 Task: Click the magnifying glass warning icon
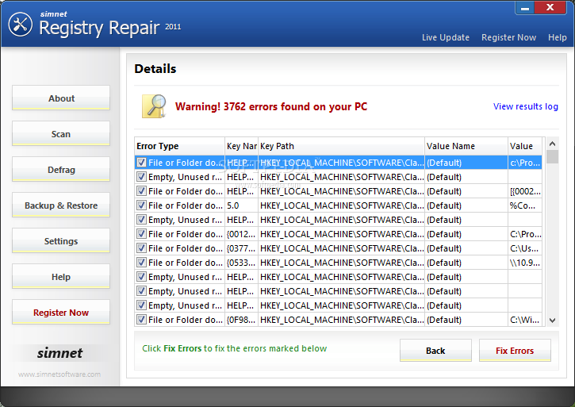[x=155, y=106]
